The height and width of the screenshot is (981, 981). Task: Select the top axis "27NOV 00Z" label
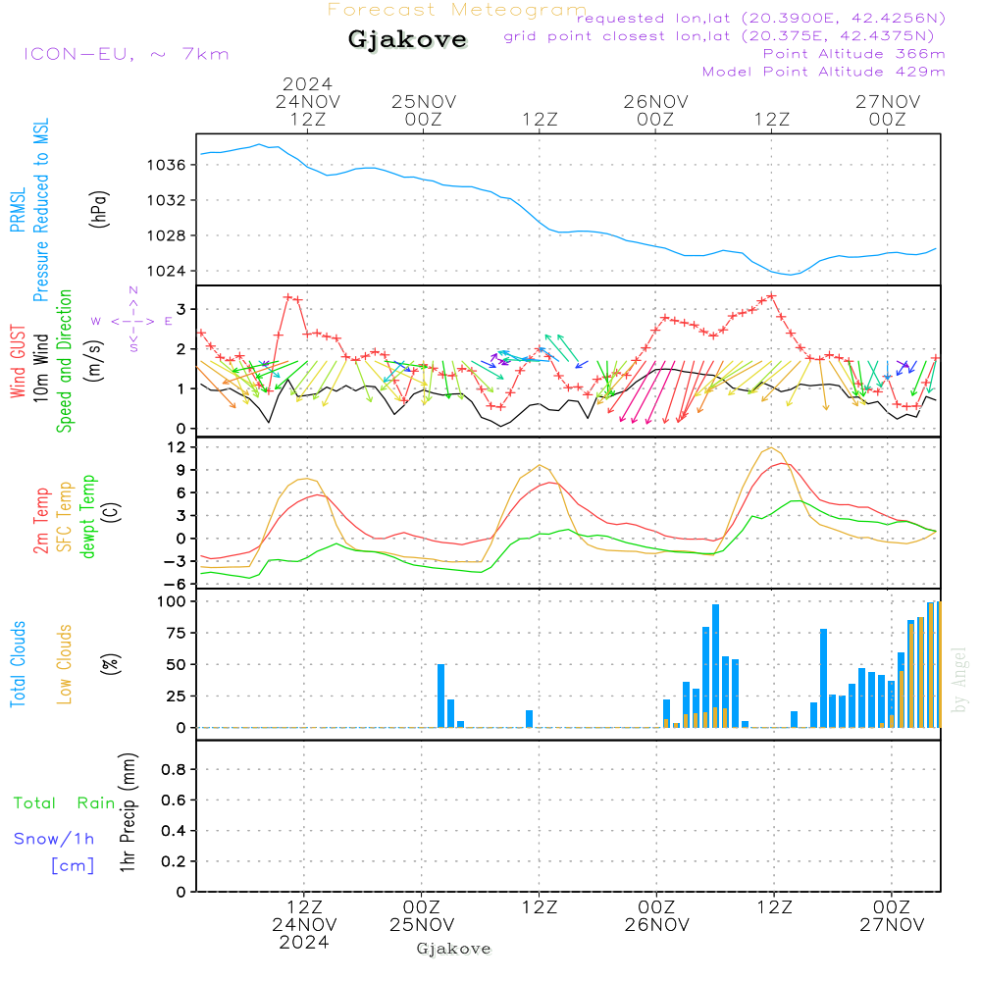888,110
